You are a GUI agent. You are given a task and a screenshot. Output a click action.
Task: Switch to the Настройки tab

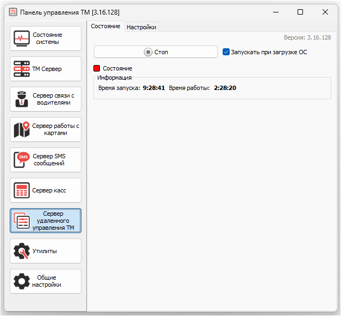(141, 27)
